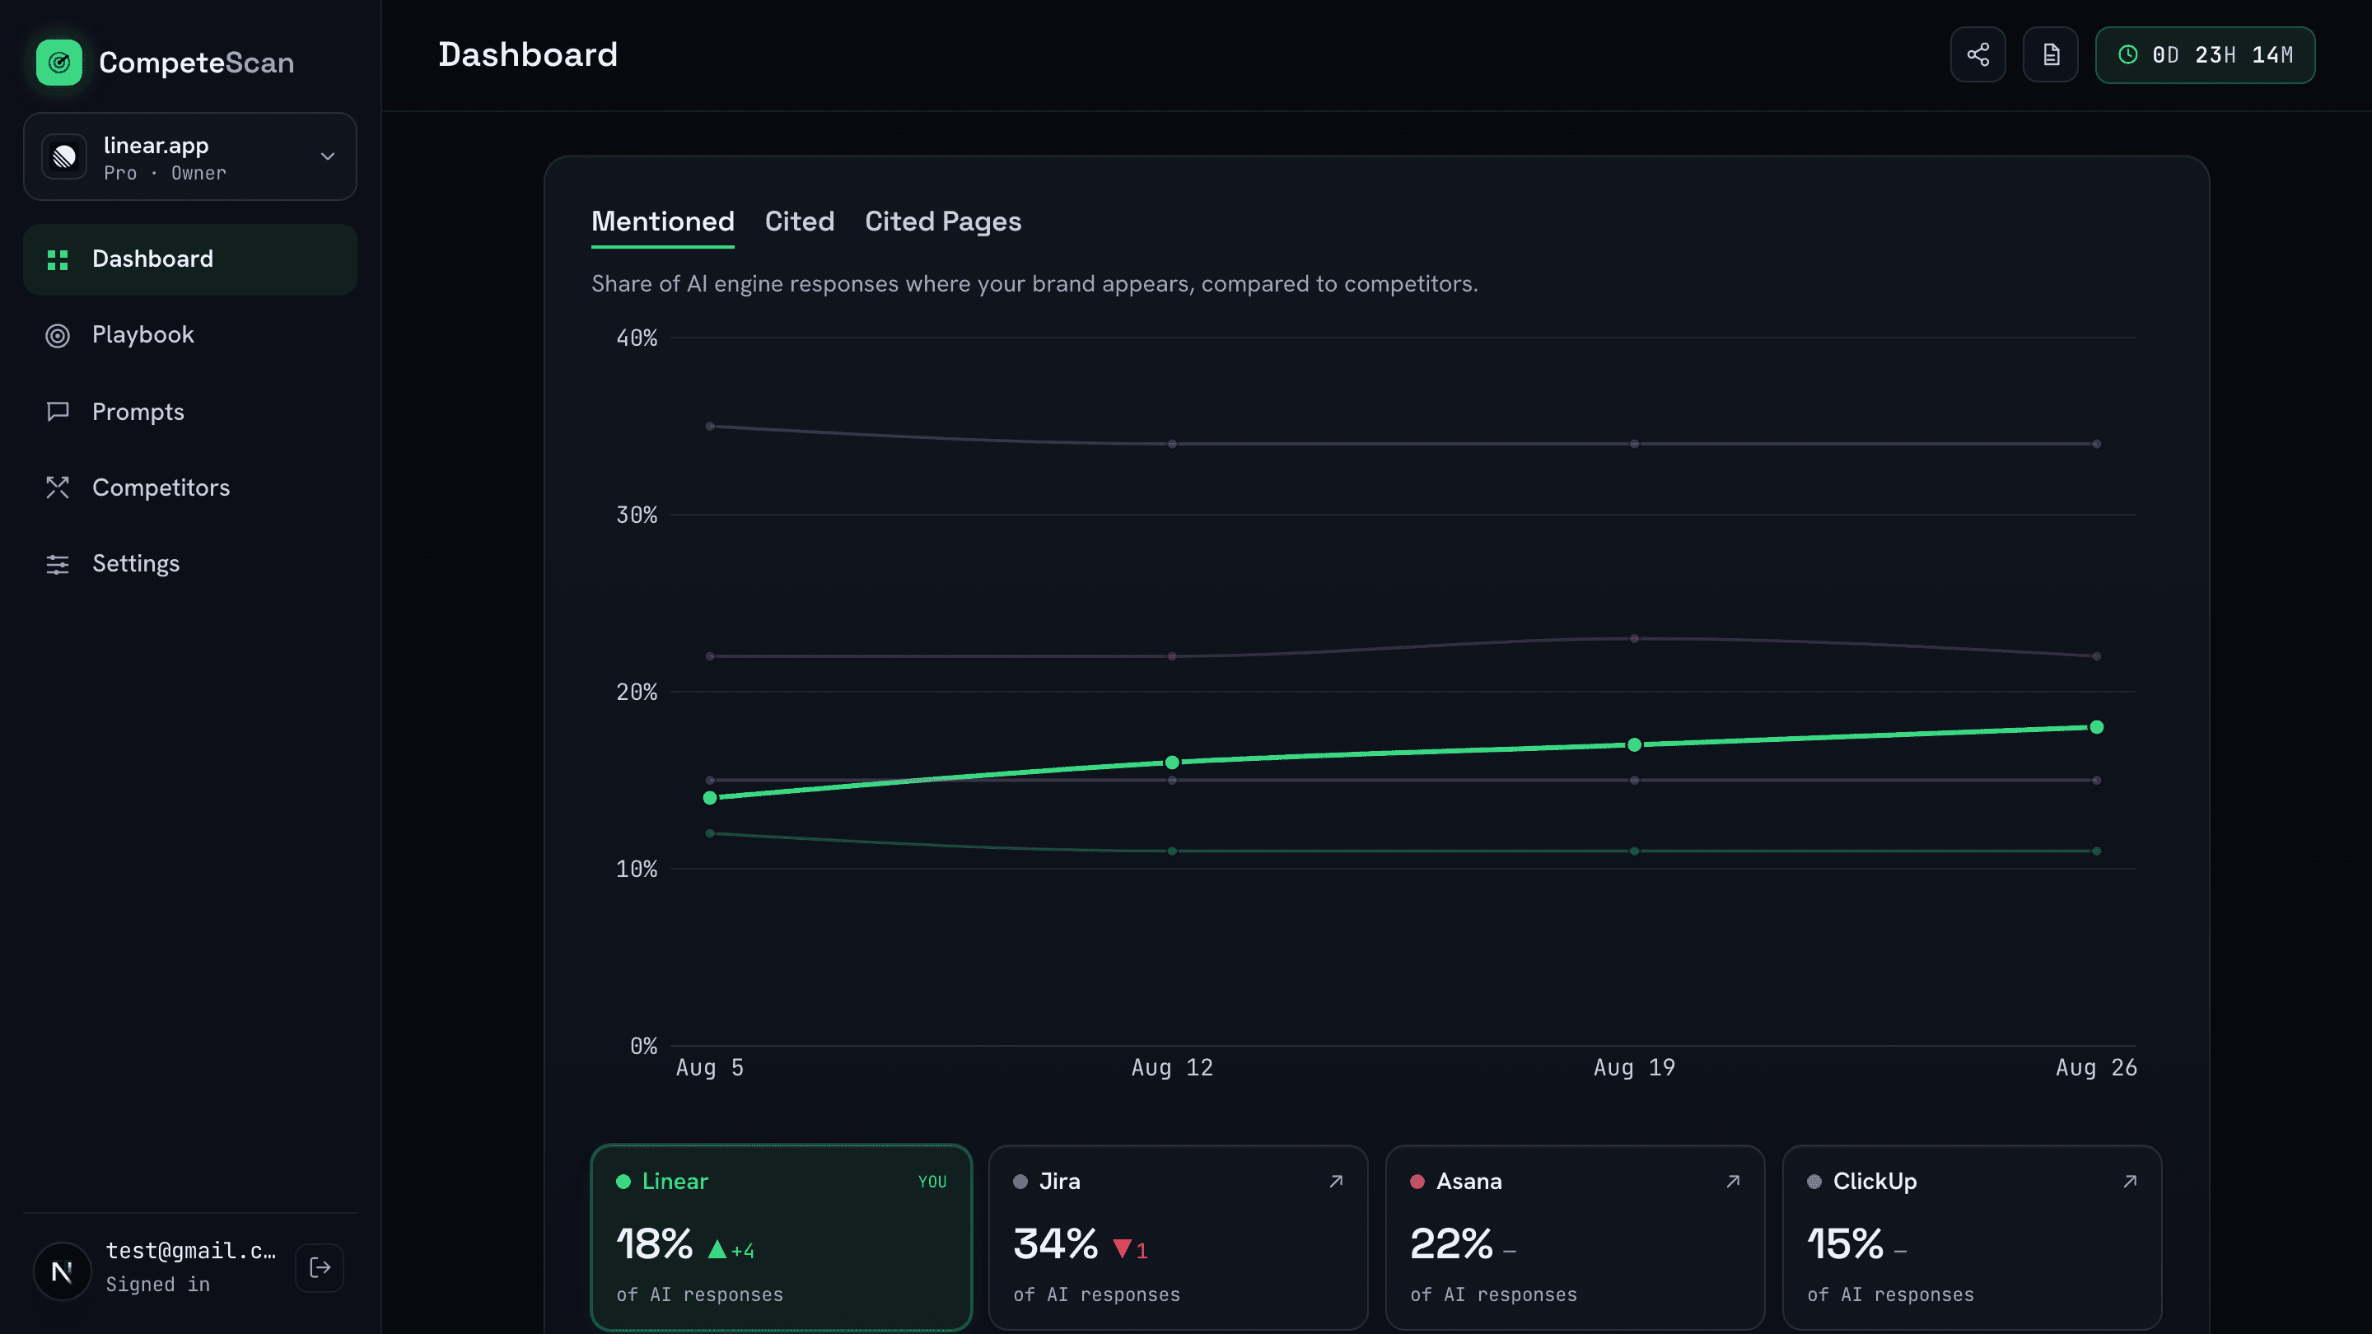Screen dimensions: 2372x1334
Task: Click the gray ClickUp color dot
Action: (1814, 1182)
